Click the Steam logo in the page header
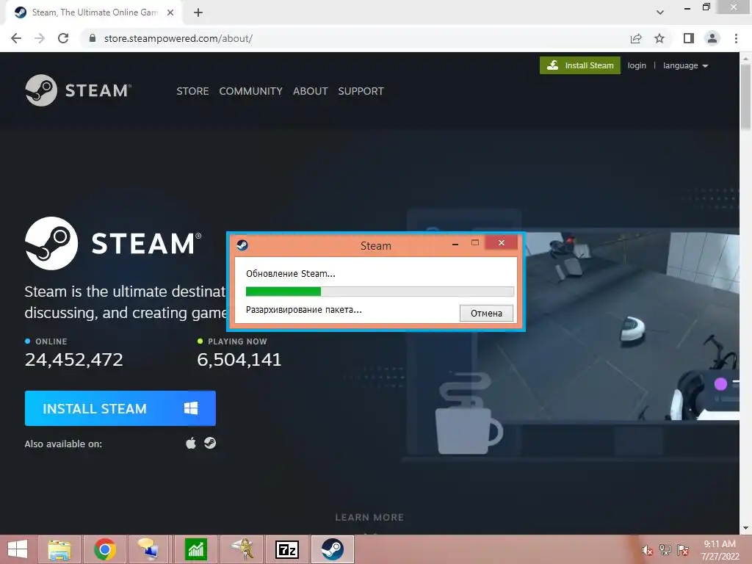Viewport: 752px width, 564px height. coord(78,90)
